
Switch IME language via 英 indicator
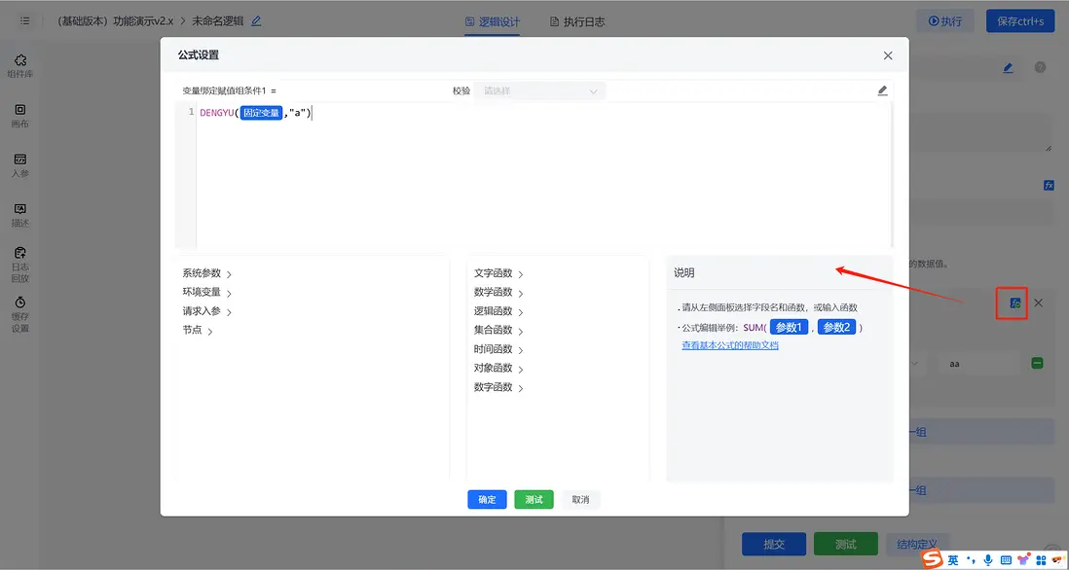(953, 559)
